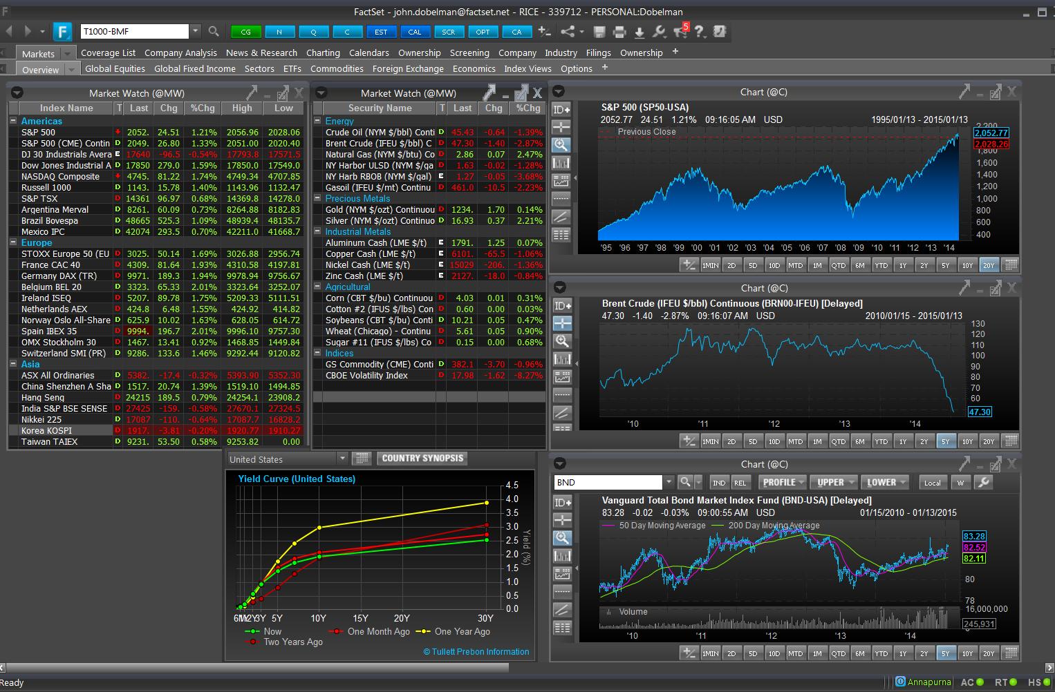The width and height of the screenshot is (1055, 692).
Task: Click the wrench settings icon in the top toolbar
Action: point(659,32)
